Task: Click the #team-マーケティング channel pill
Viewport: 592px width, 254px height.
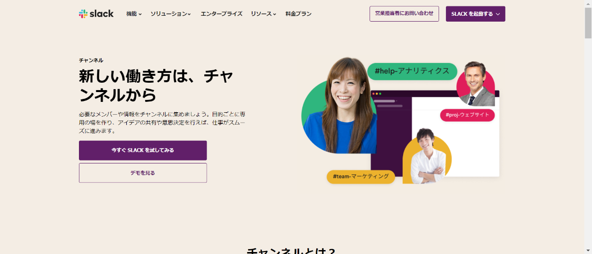Action: 361,177
